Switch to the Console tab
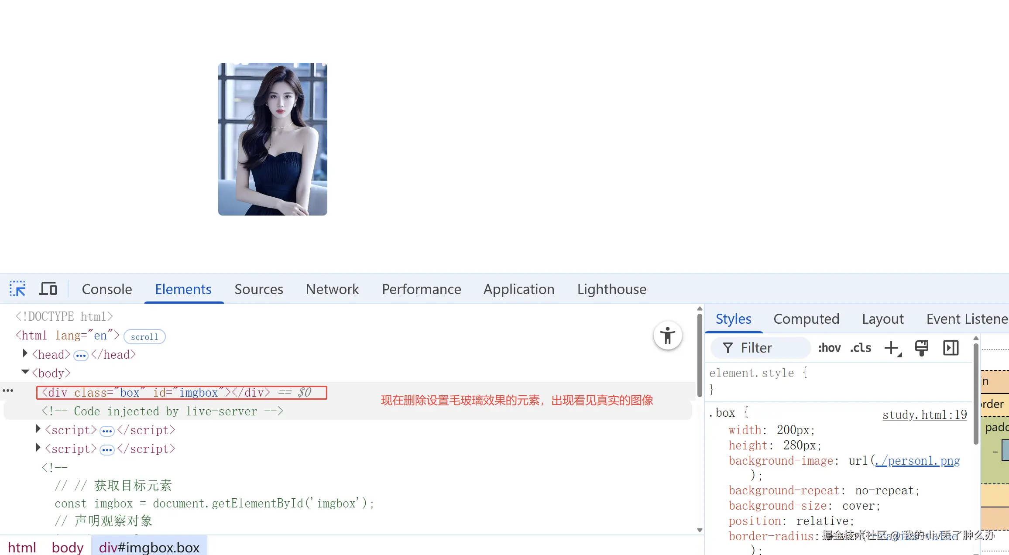 click(x=106, y=289)
